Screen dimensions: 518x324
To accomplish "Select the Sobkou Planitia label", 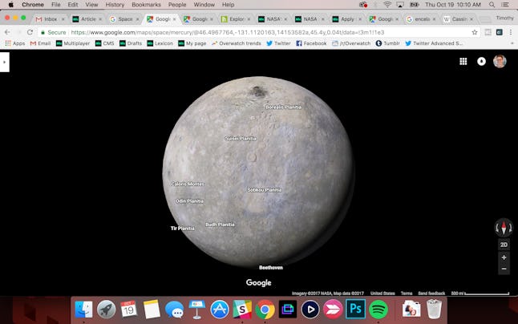I will click(x=265, y=190).
